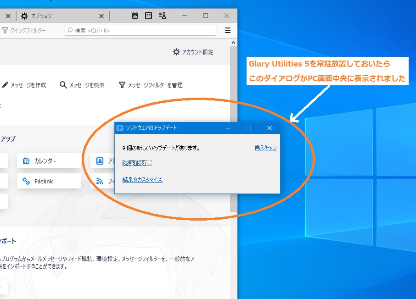Click the メッセージを検索 magnifier icon
Viewport: 416px width, 299px height.
point(63,85)
